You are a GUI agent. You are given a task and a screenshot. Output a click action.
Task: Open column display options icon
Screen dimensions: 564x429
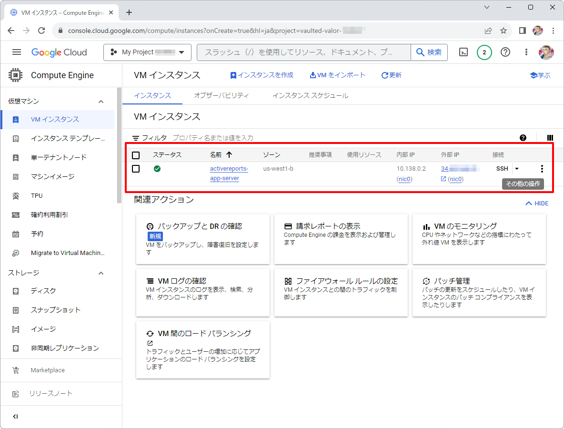tap(550, 138)
